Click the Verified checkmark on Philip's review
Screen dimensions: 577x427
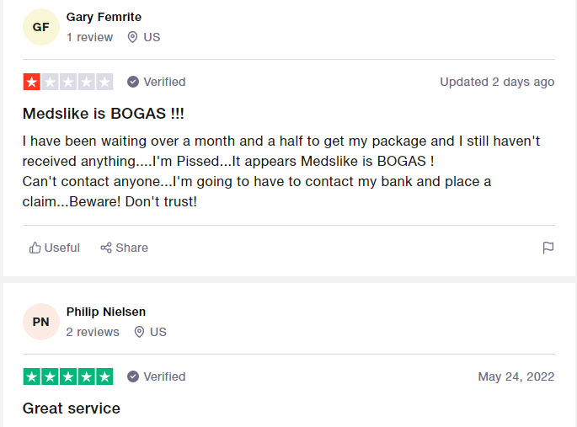(133, 376)
